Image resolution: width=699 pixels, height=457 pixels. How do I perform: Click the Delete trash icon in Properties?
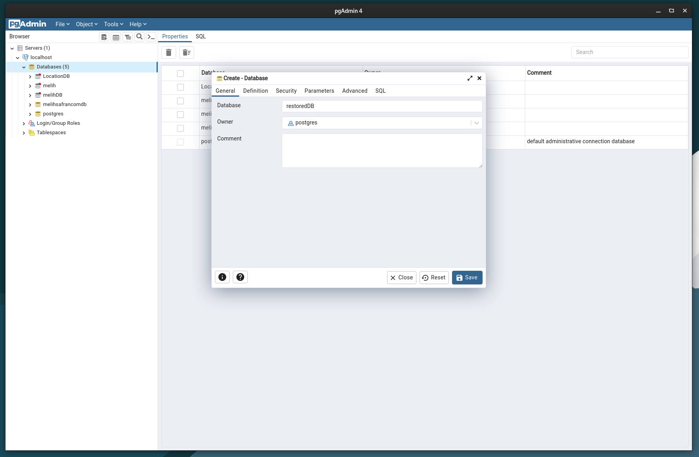(x=169, y=52)
